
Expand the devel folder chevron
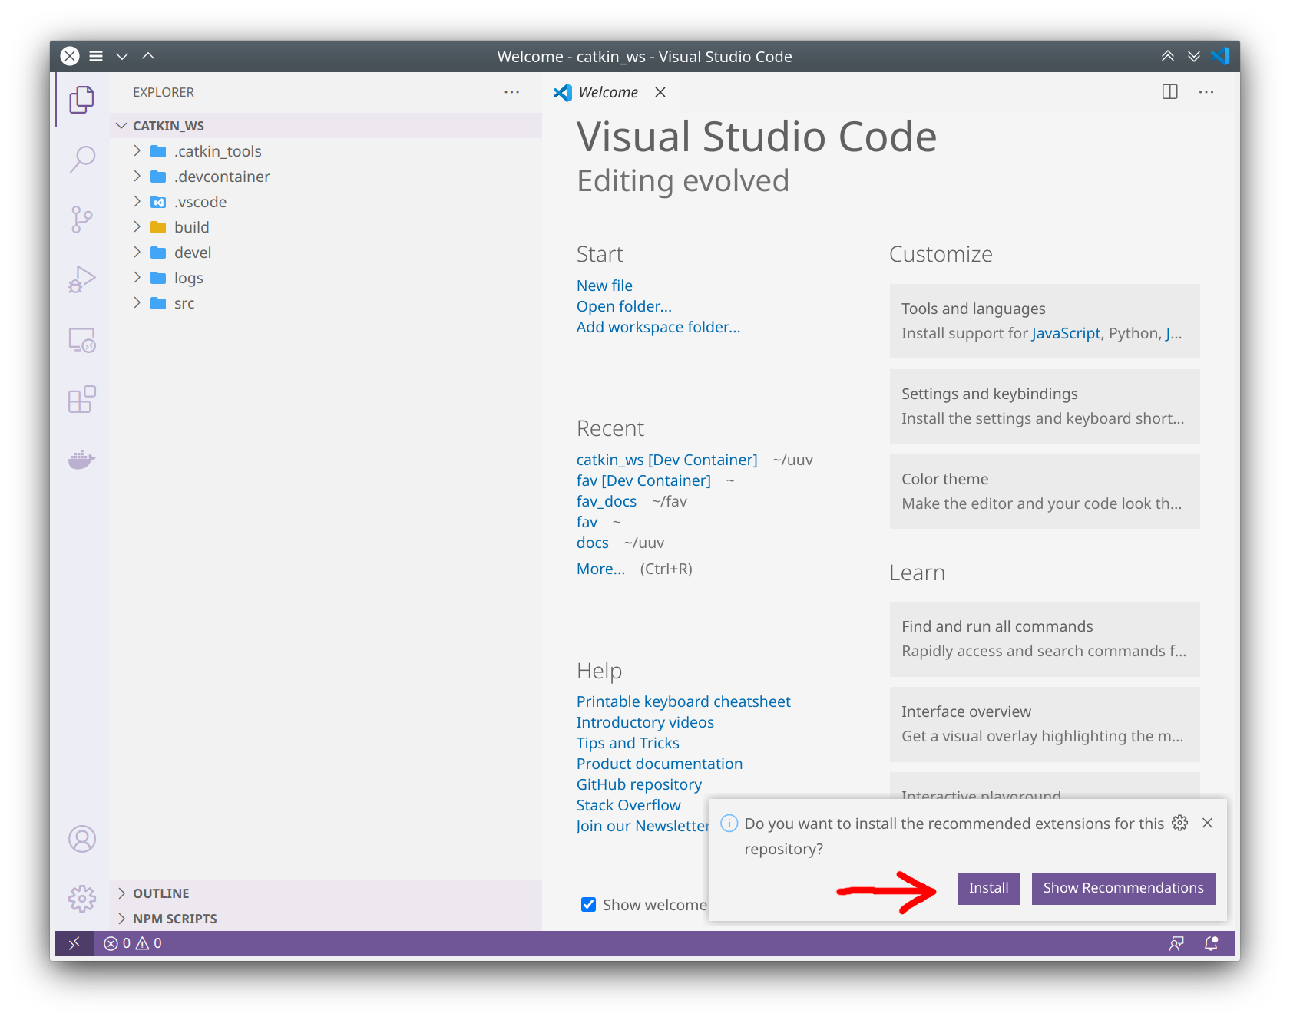(x=137, y=252)
